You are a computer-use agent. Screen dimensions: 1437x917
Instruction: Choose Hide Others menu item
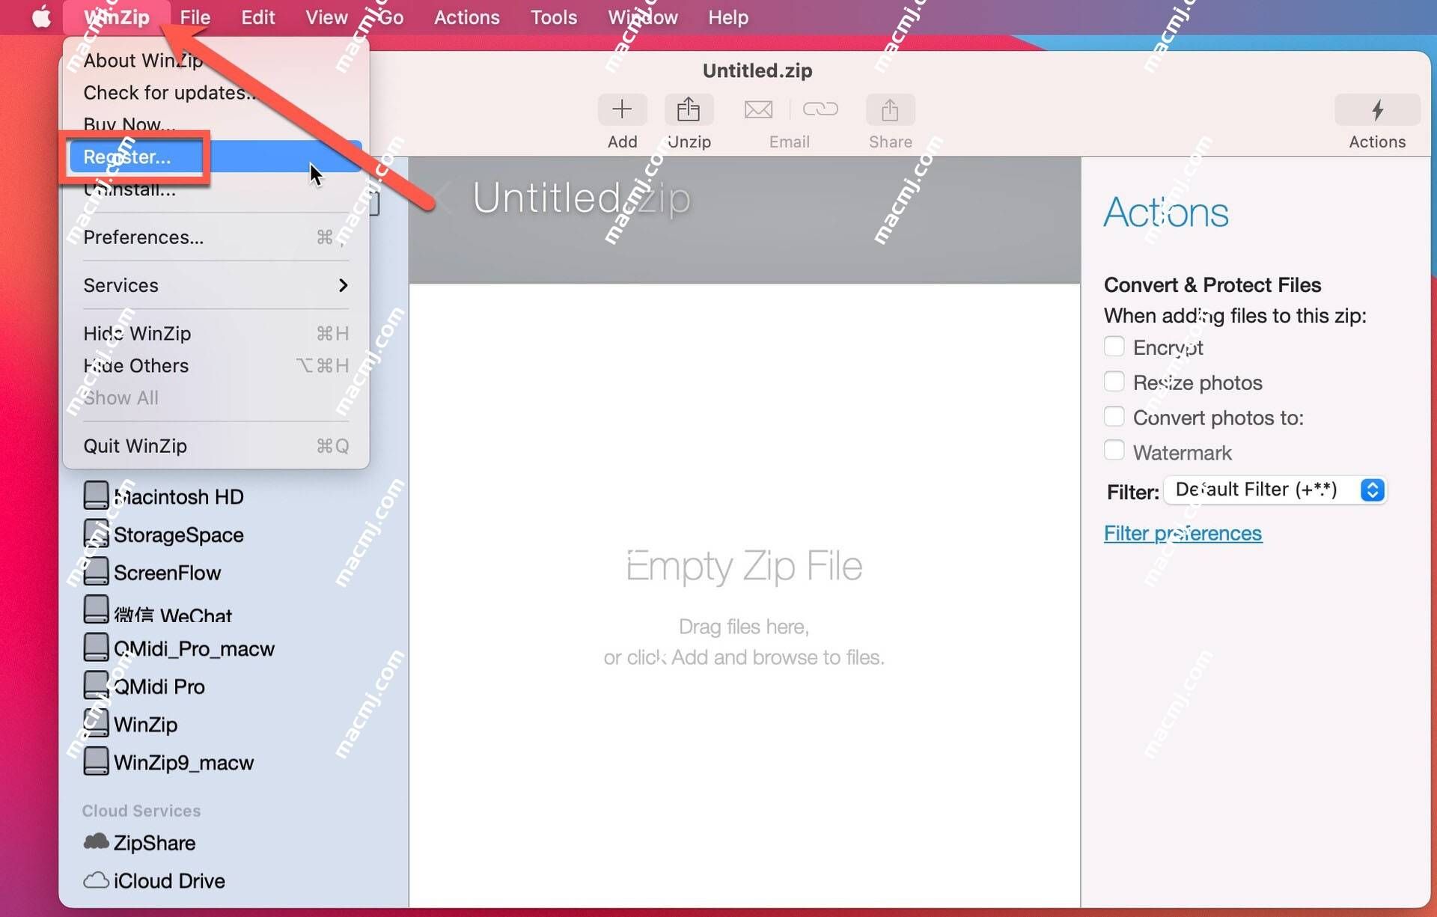pyautogui.click(x=216, y=365)
